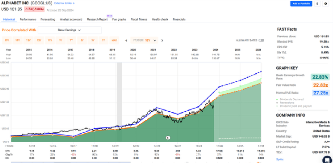Open the Research Report tab

tap(97, 19)
